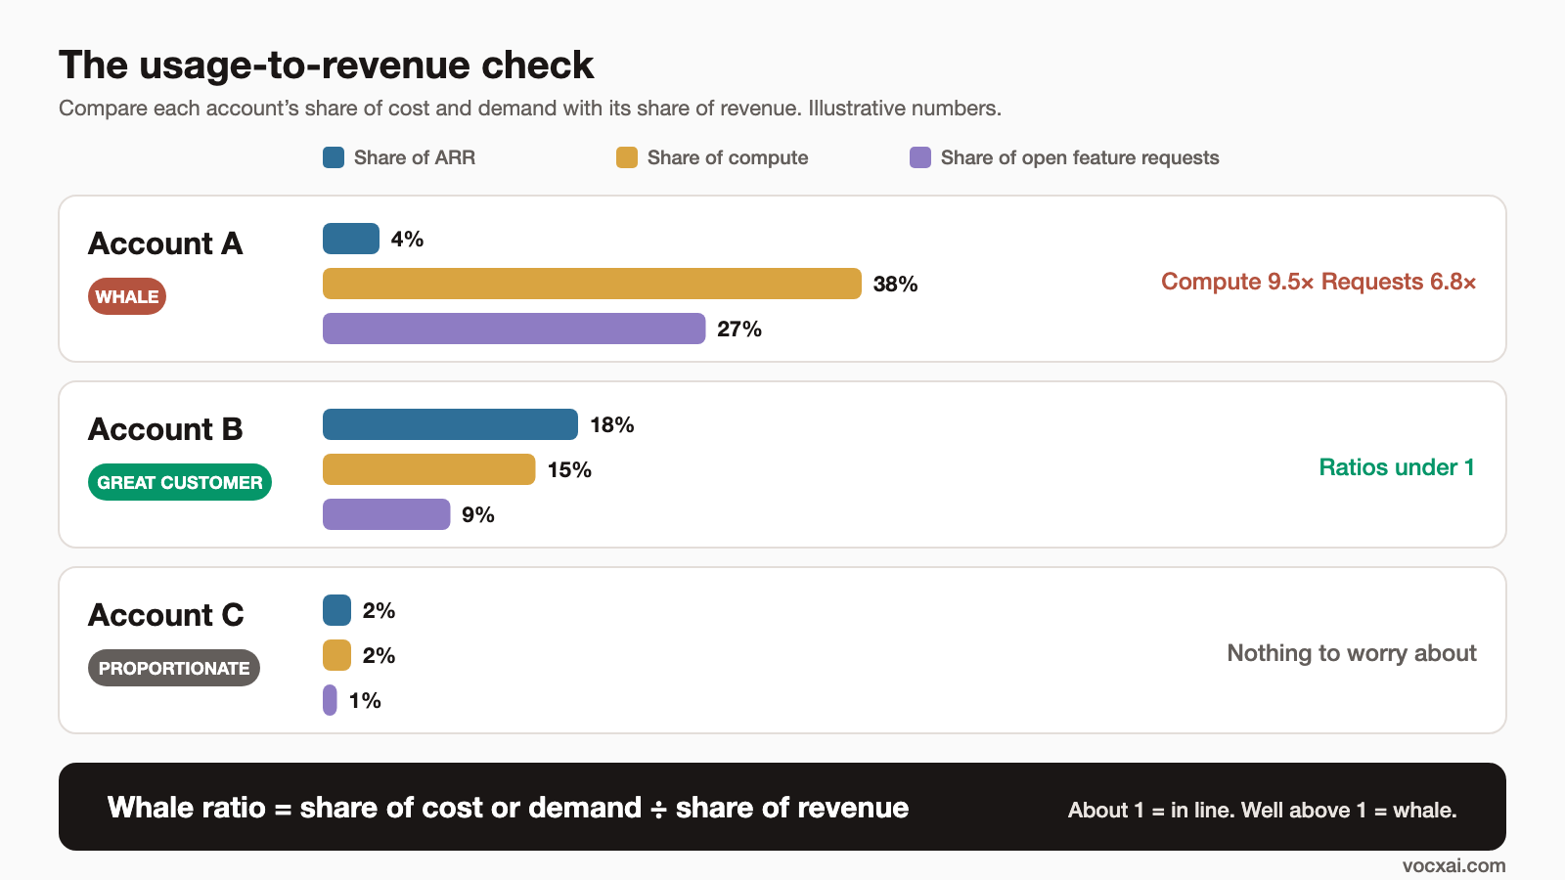Click 'Nothing to worry about' note
1565x880 pixels.
(x=1352, y=653)
